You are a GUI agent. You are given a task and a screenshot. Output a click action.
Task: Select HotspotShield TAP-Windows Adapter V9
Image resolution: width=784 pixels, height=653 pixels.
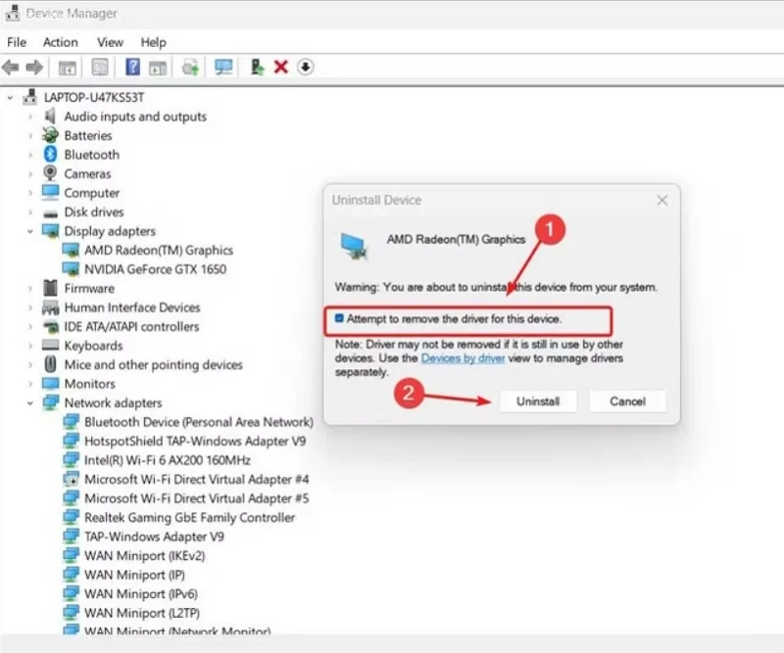click(x=195, y=441)
